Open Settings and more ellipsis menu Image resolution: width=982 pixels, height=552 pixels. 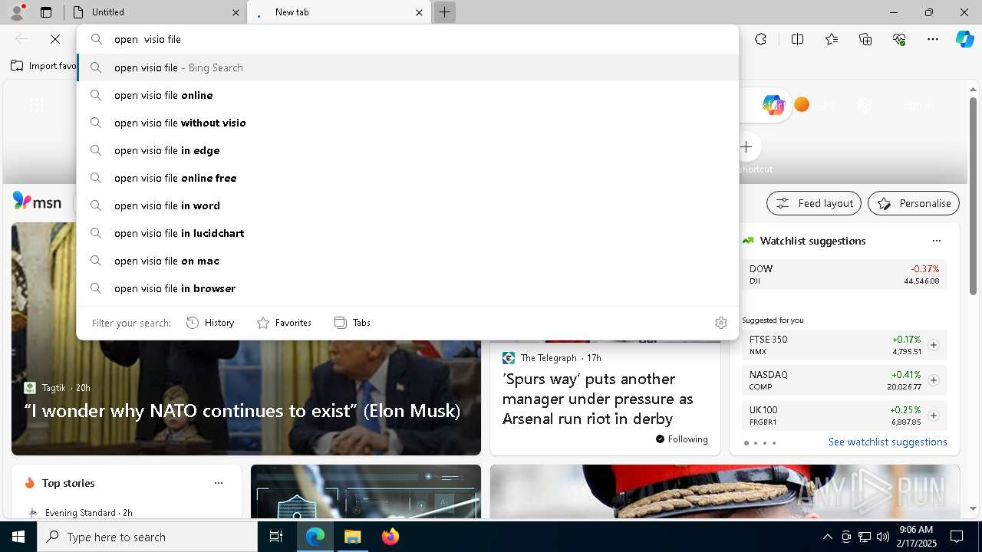click(x=933, y=39)
